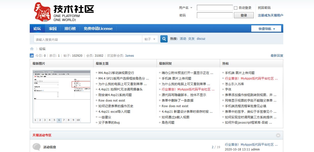Expand the 快捷导航 menu
The image size is (314, 152).
click(266, 29)
